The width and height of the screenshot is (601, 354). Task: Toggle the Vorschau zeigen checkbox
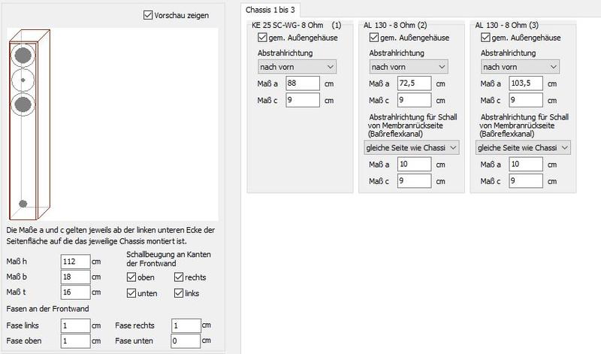pos(147,14)
